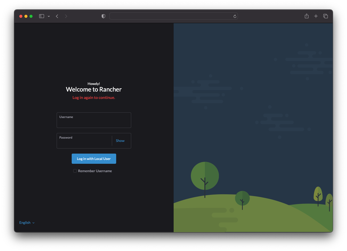Toggle password visibility with Show

(x=120, y=140)
